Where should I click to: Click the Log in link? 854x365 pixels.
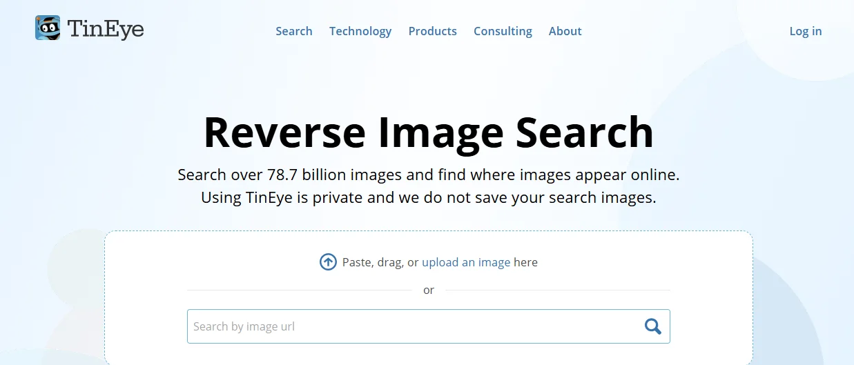(x=806, y=31)
